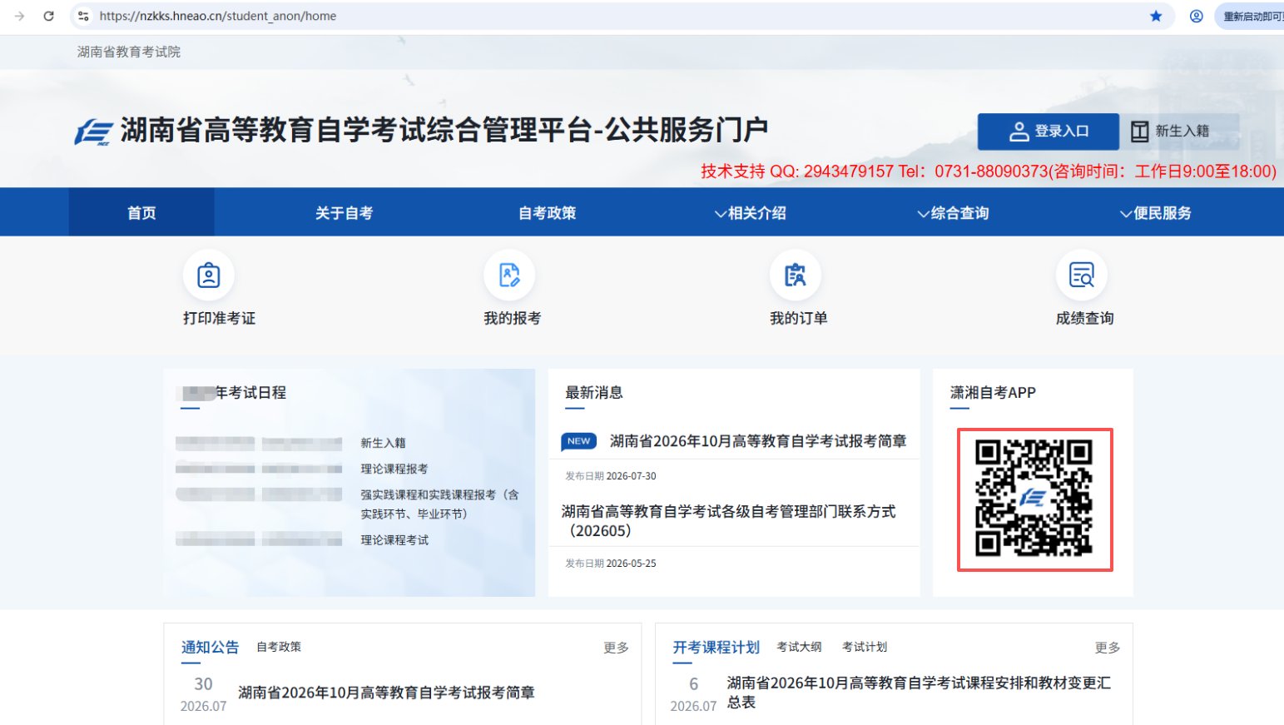This screenshot has width=1284, height=725.
Task: Select the 考试计划 tab
Action: pyautogui.click(x=865, y=647)
